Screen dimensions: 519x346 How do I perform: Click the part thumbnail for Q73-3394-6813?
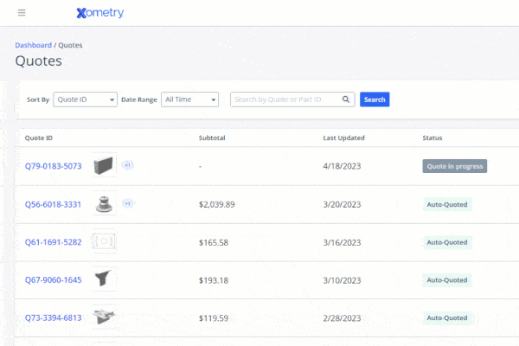pyautogui.click(x=105, y=317)
